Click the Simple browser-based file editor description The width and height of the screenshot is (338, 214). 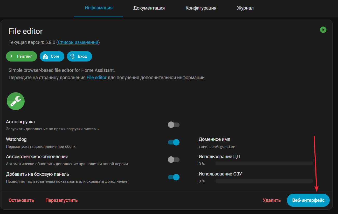(x=62, y=70)
